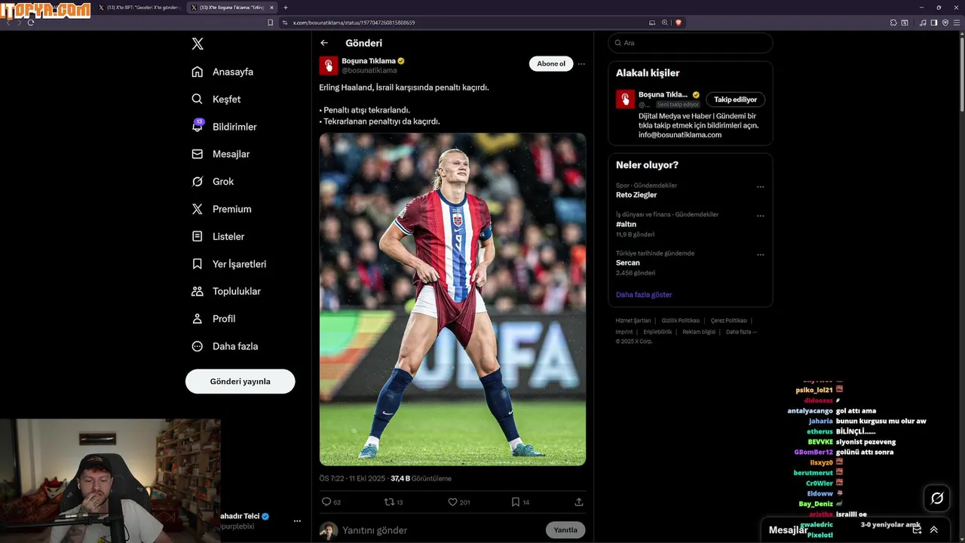
Task: Open options for the Sercan trend
Action: [x=760, y=255]
